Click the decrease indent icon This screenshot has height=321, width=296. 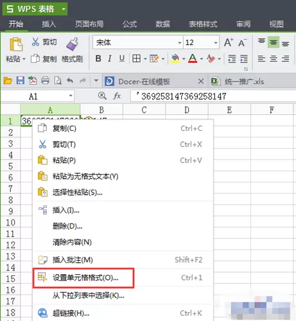coord(232,59)
